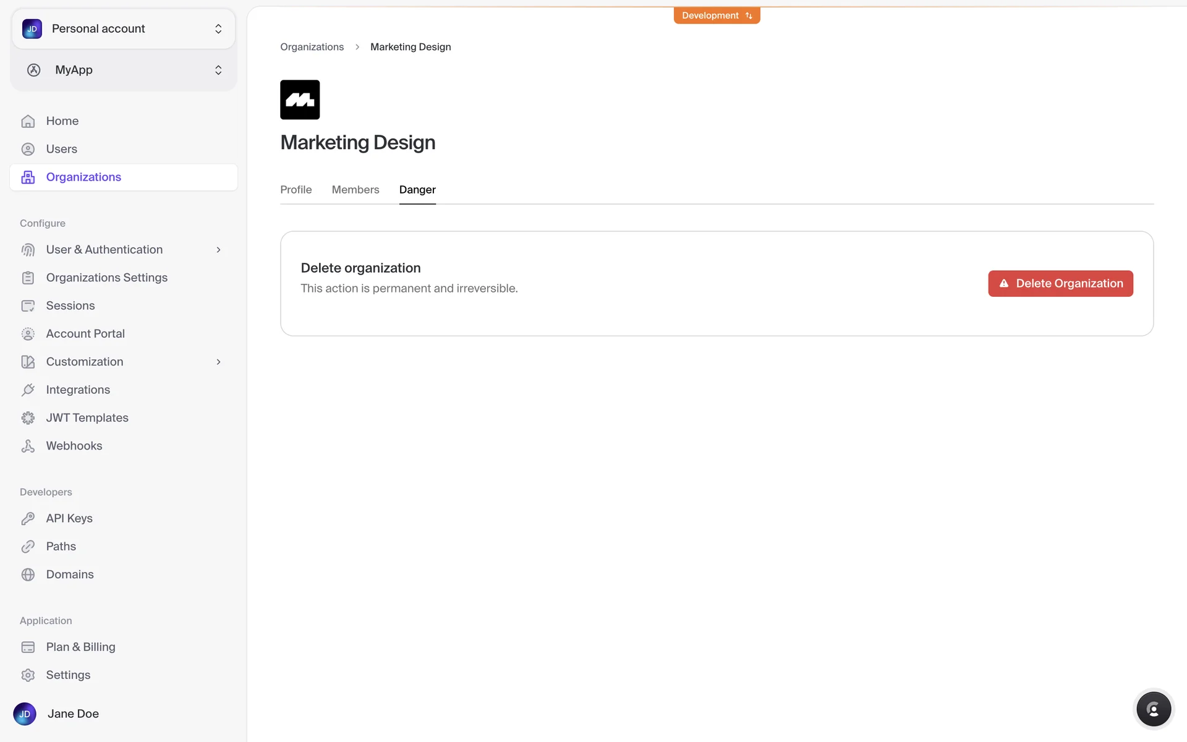The image size is (1187, 742).
Task: Click the Integrations plug icon
Action: [28, 390]
